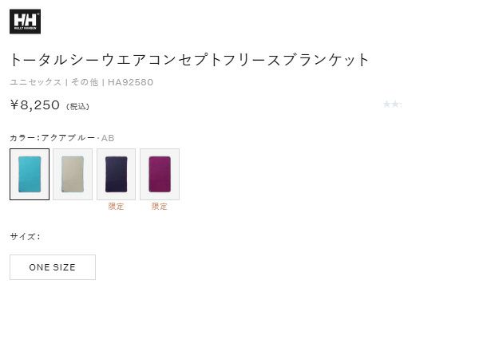Open the star rating reviews

pos(392,105)
